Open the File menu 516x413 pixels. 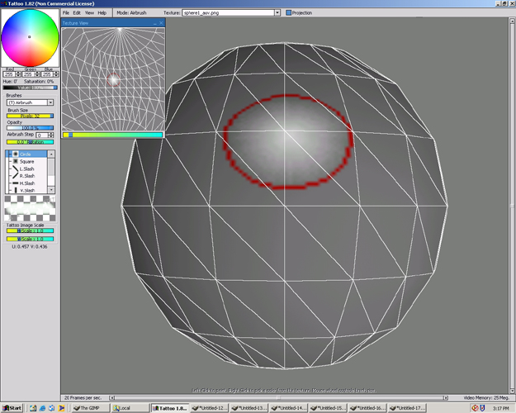click(66, 13)
